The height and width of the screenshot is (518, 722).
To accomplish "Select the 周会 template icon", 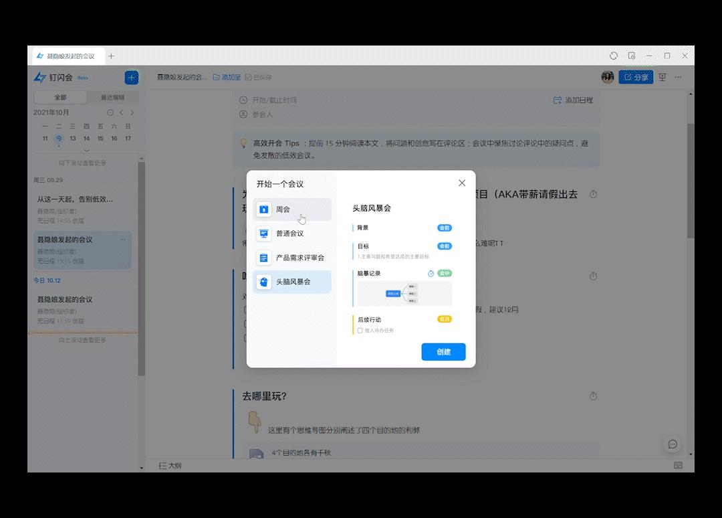I will pyautogui.click(x=263, y=209).
